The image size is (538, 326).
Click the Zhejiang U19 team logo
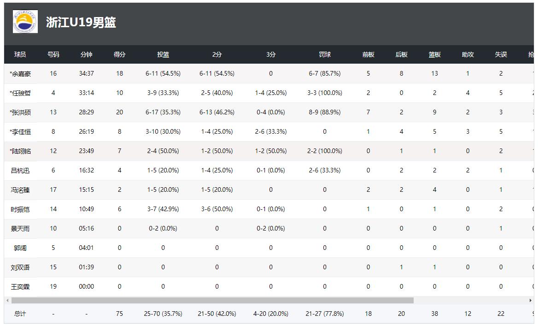click(x=25, y=22)
